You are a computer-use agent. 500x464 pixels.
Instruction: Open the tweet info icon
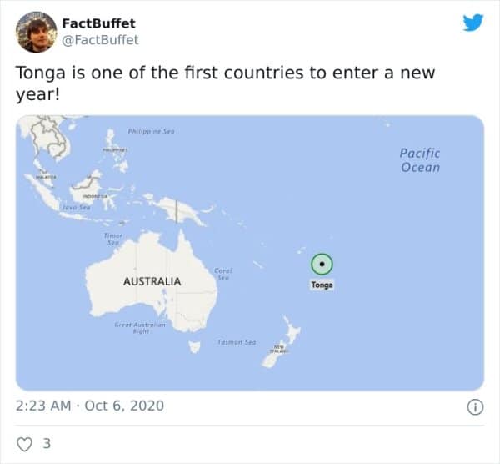[x=474, y=407]
